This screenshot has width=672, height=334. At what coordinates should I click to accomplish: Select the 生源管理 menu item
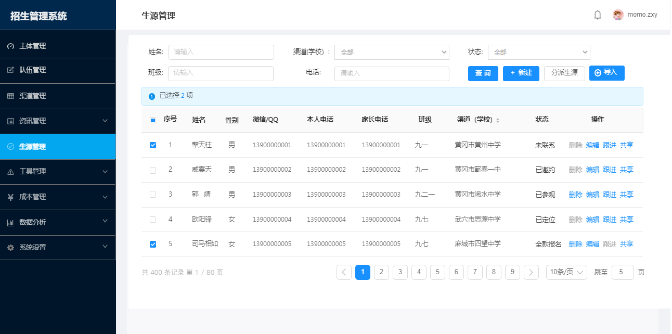[58, 147]
